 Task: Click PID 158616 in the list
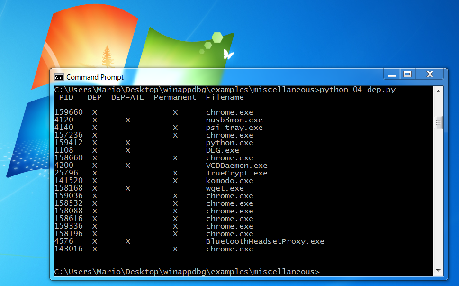[x=69, y=219]
